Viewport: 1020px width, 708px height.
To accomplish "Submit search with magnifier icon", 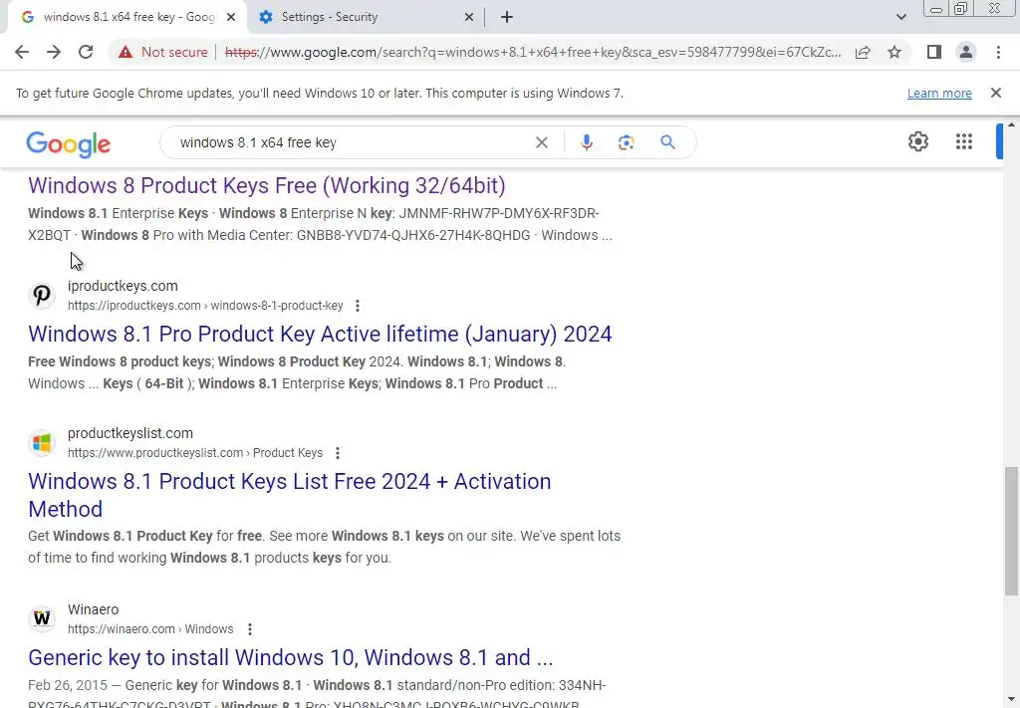I will coord(667,142).
